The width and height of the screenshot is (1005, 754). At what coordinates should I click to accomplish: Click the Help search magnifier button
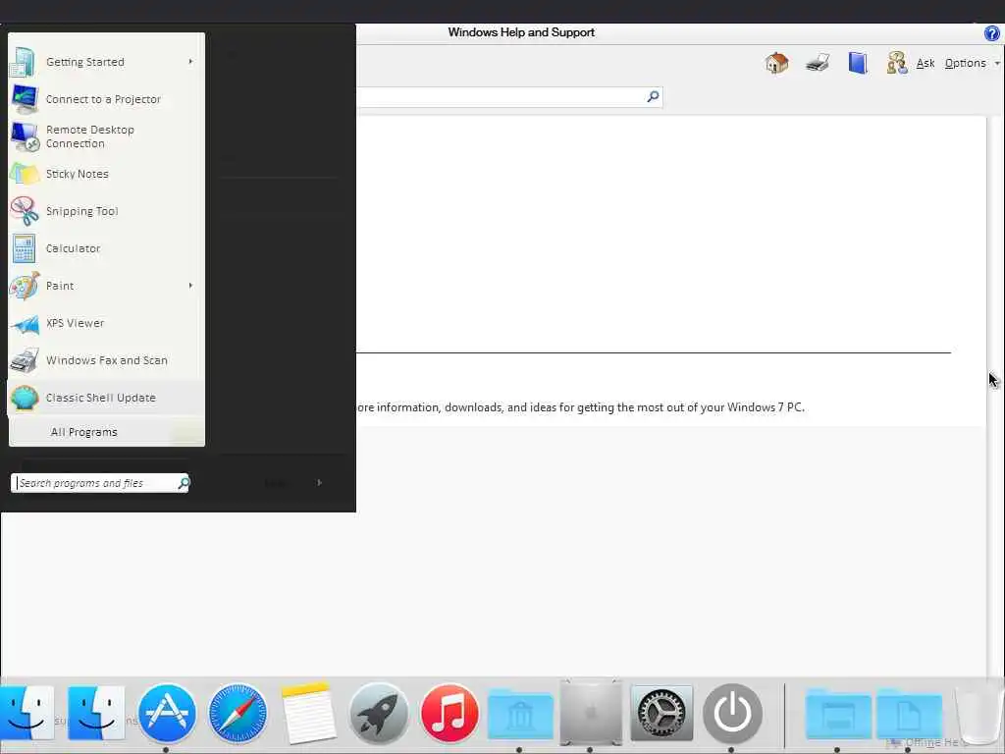pyautogui.click(x=653, y=96)
